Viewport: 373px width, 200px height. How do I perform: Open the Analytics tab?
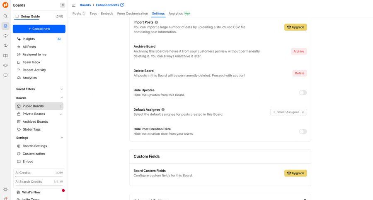(176, 14)
